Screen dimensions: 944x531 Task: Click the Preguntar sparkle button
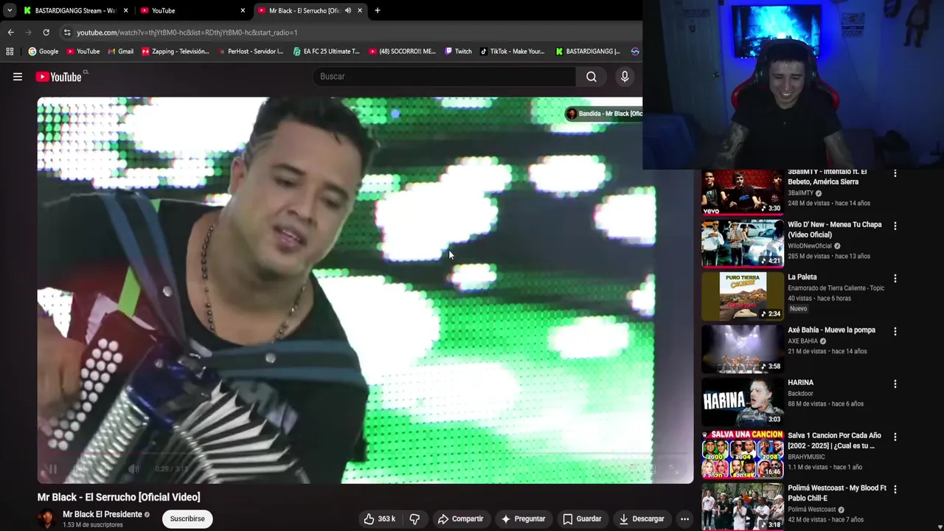(523, 519)
